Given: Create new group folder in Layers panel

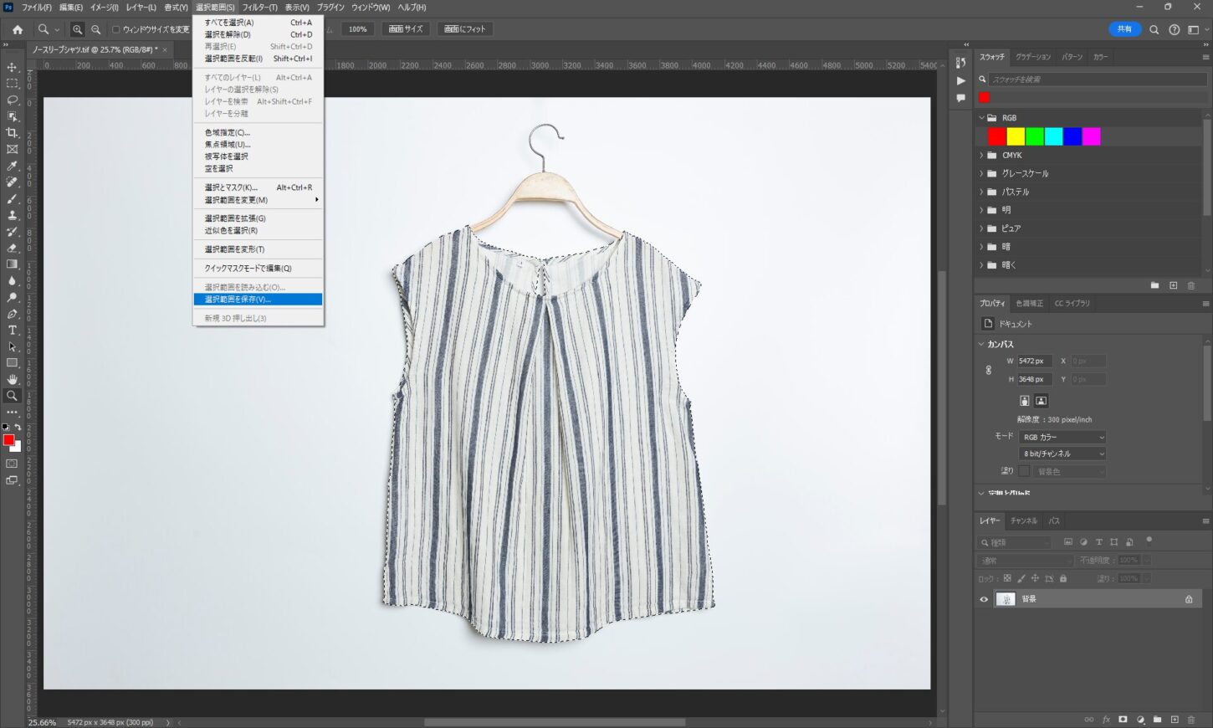Looking at the screenshot, I should point(1157,720).
